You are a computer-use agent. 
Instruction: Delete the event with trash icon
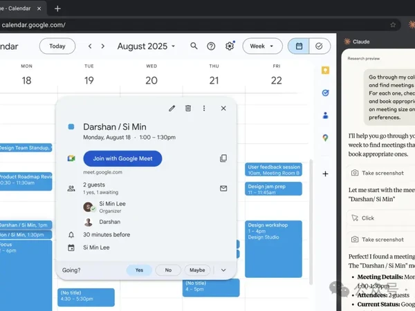tap(188, 109)
